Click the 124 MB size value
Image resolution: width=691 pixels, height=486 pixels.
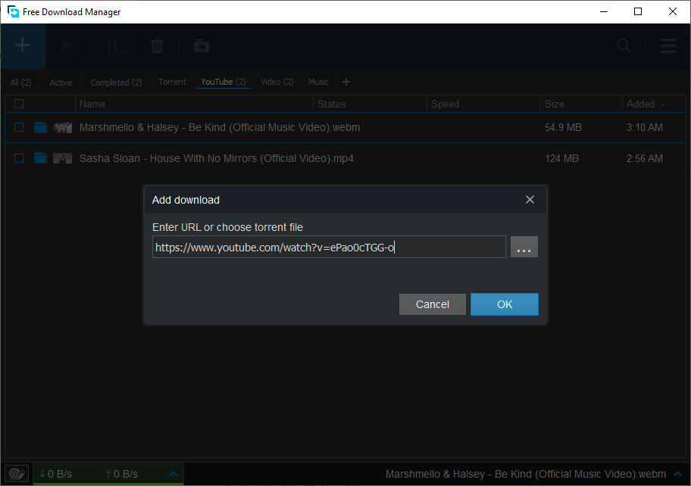tap(562, 158)
